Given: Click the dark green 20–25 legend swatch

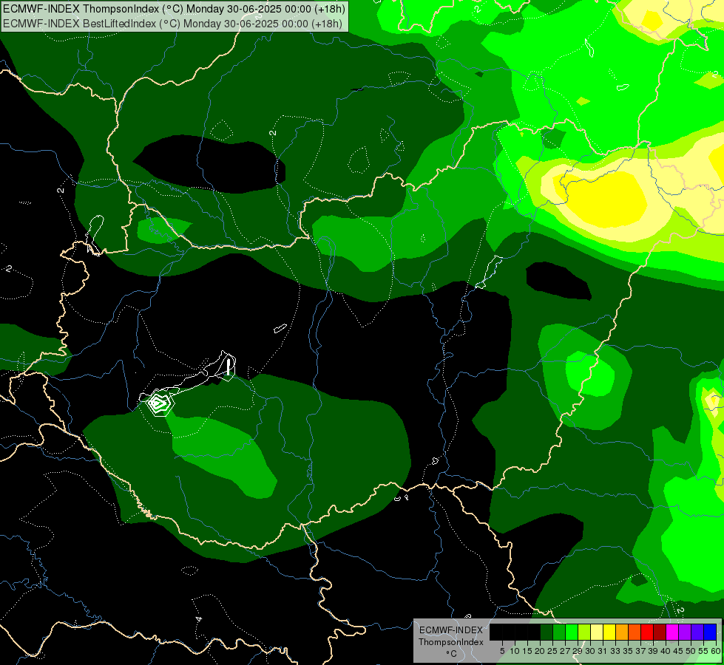Looking at the screenshot, I should tap(547, 632).
